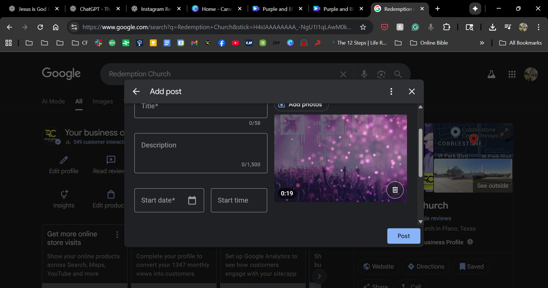Open browser Downloads icon
Image resolution: width=548 pixels, height=288 pixels.
pyautogui.click(x=492, y=27)
